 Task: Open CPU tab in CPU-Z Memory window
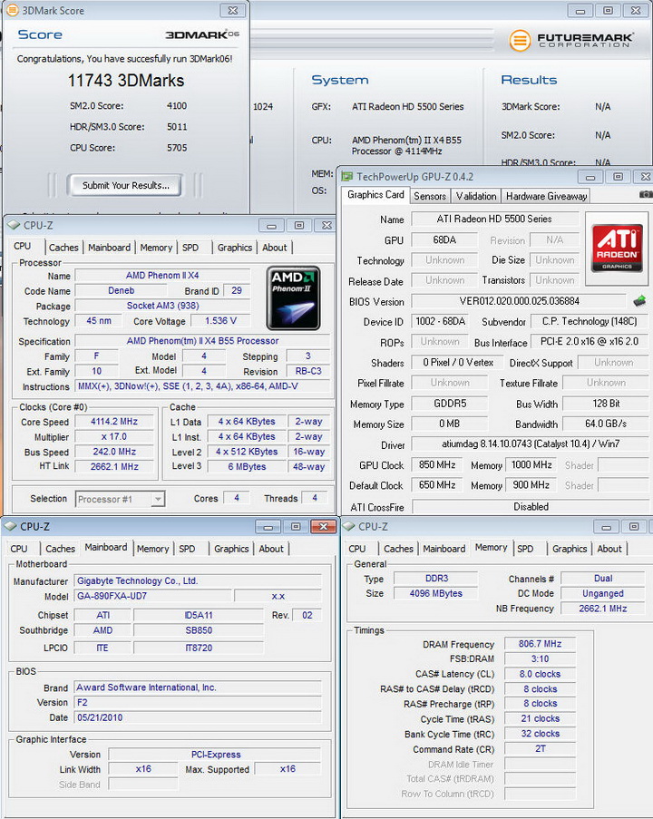pos(357,549)
